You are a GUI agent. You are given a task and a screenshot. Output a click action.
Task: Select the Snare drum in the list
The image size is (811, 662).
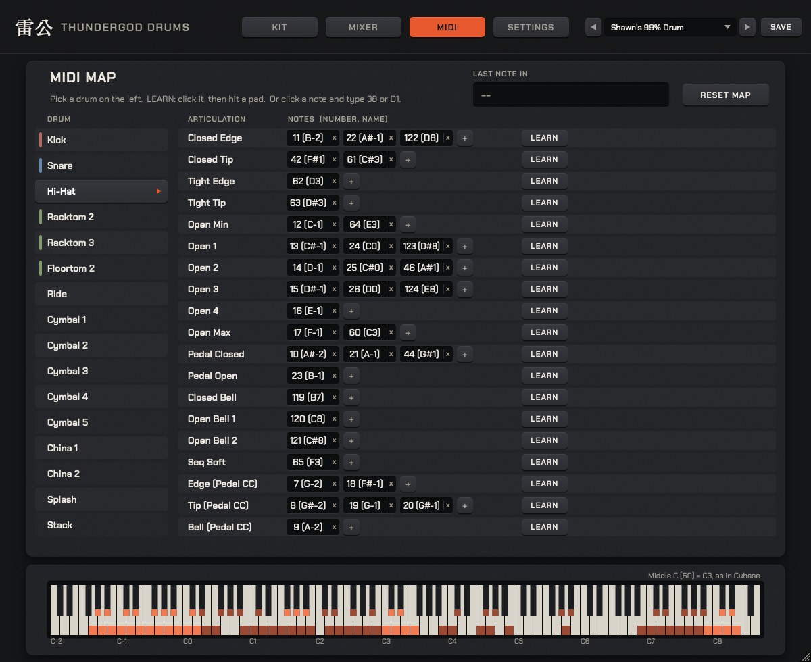coord(101,165)
